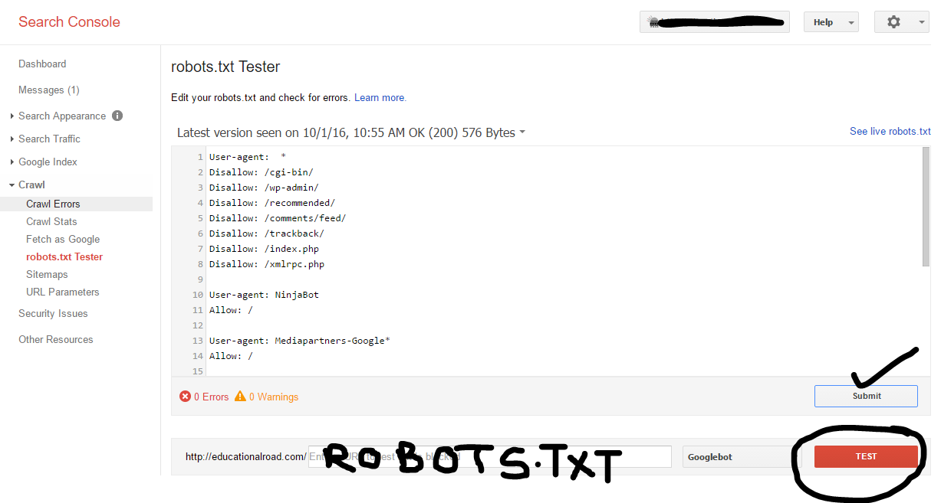Click the '0 Warnings' text
The height and width of the screenshot is (503, 941).
coord(274,397)
